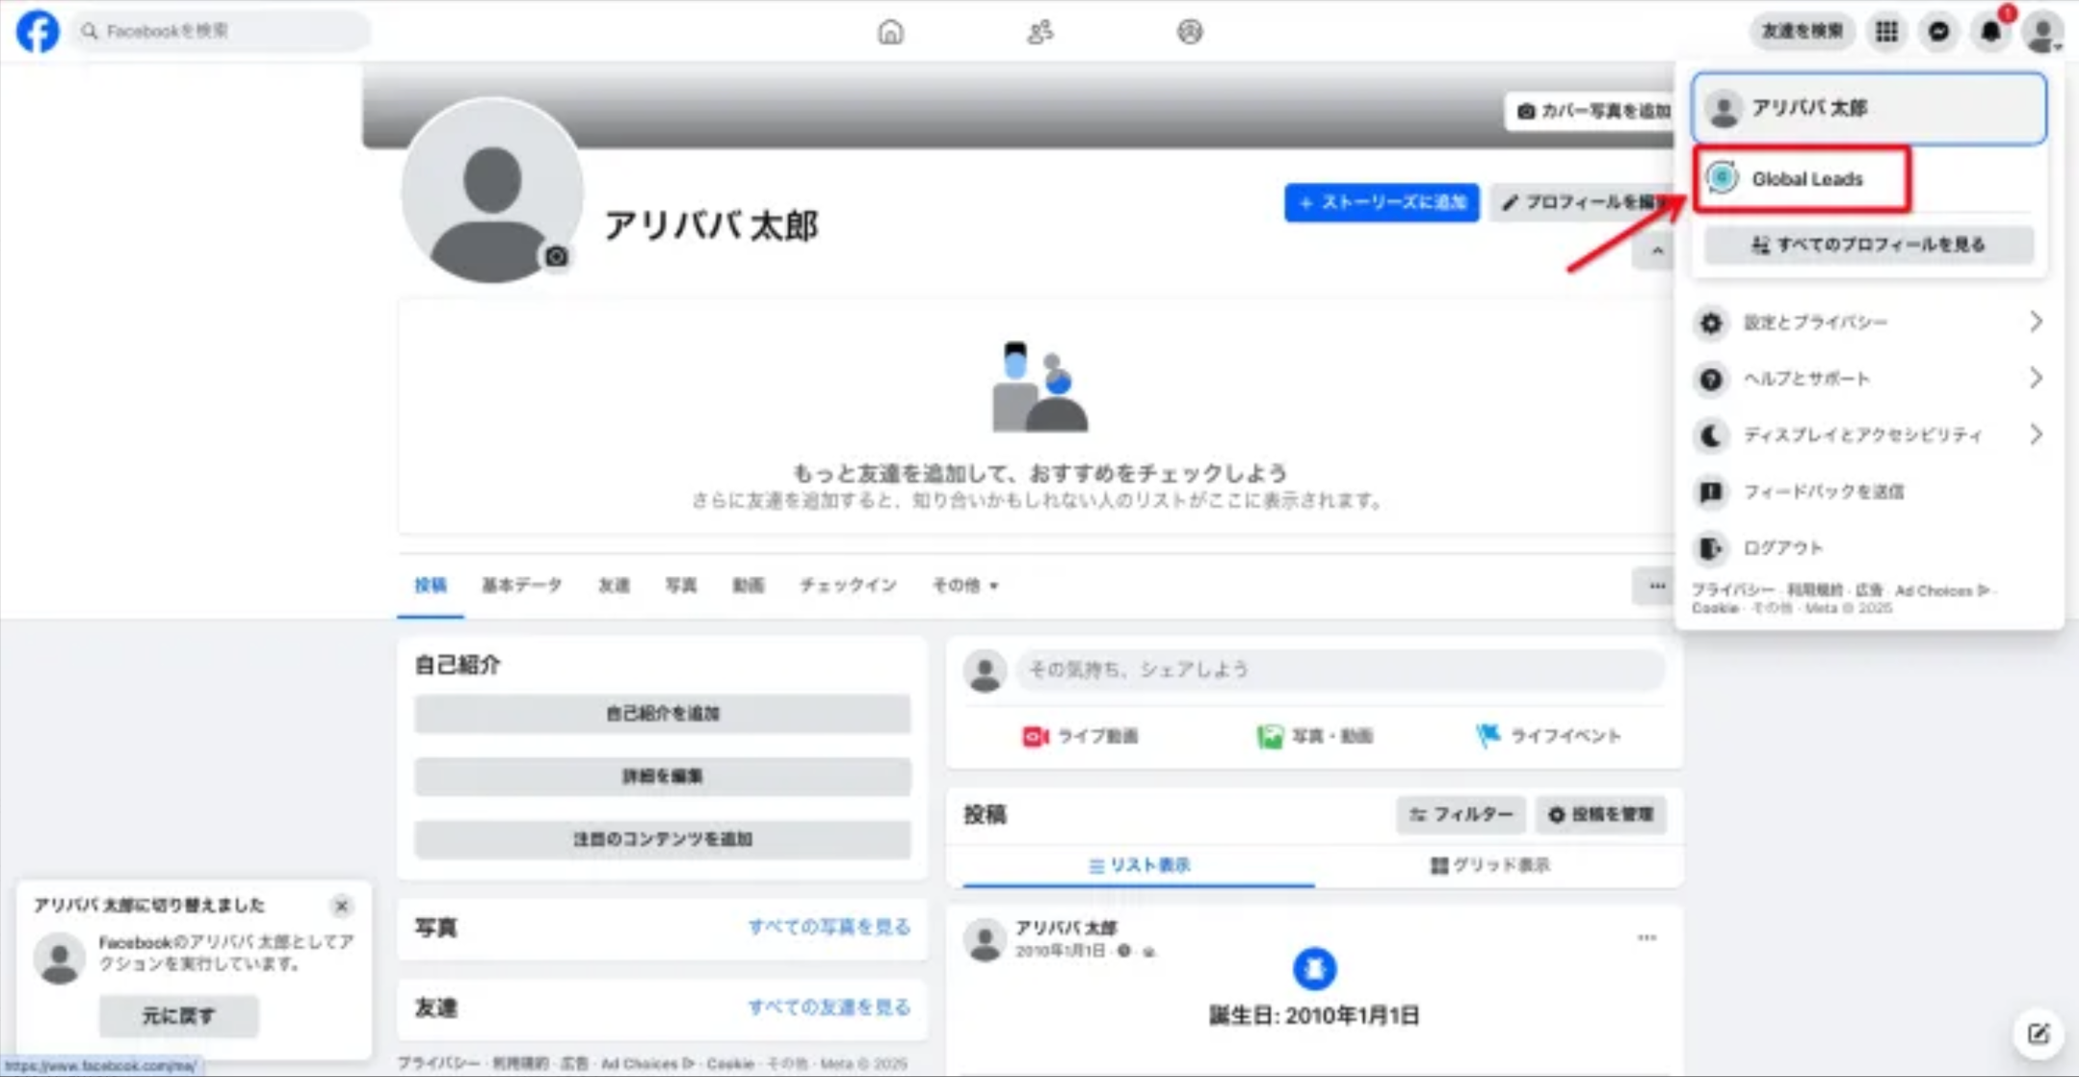The image size is (2079, 1077).
Task: Switch to リスト表示 view
Action: click(1139, 865)
